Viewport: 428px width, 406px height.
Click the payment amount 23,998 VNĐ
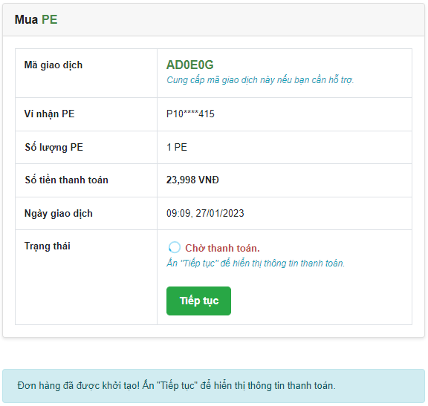pos(192,180)
